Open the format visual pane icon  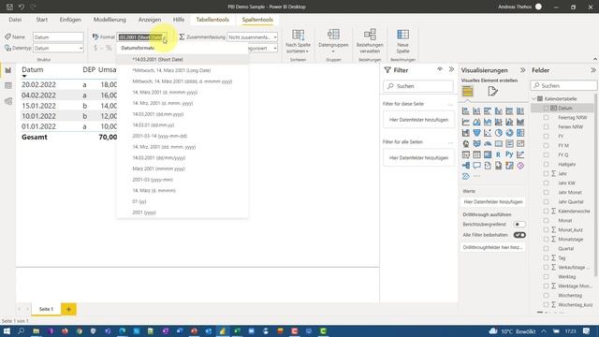click(492, 92)
